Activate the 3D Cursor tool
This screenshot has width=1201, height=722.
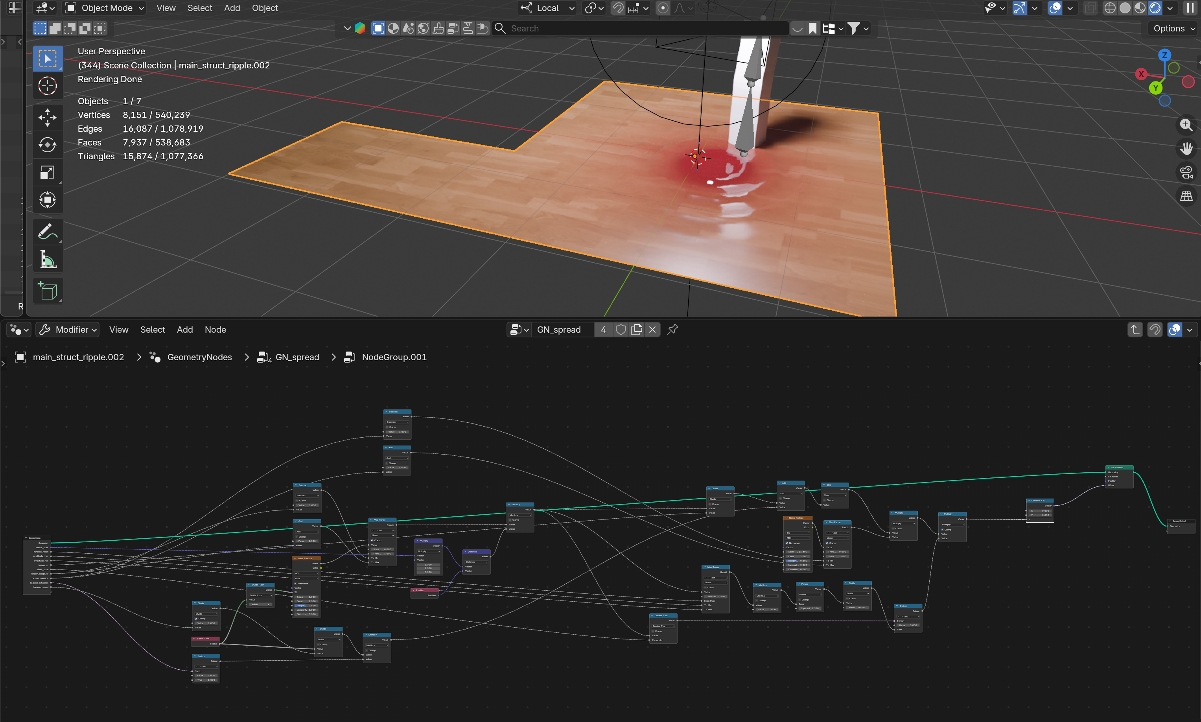[x=48, y=86]
